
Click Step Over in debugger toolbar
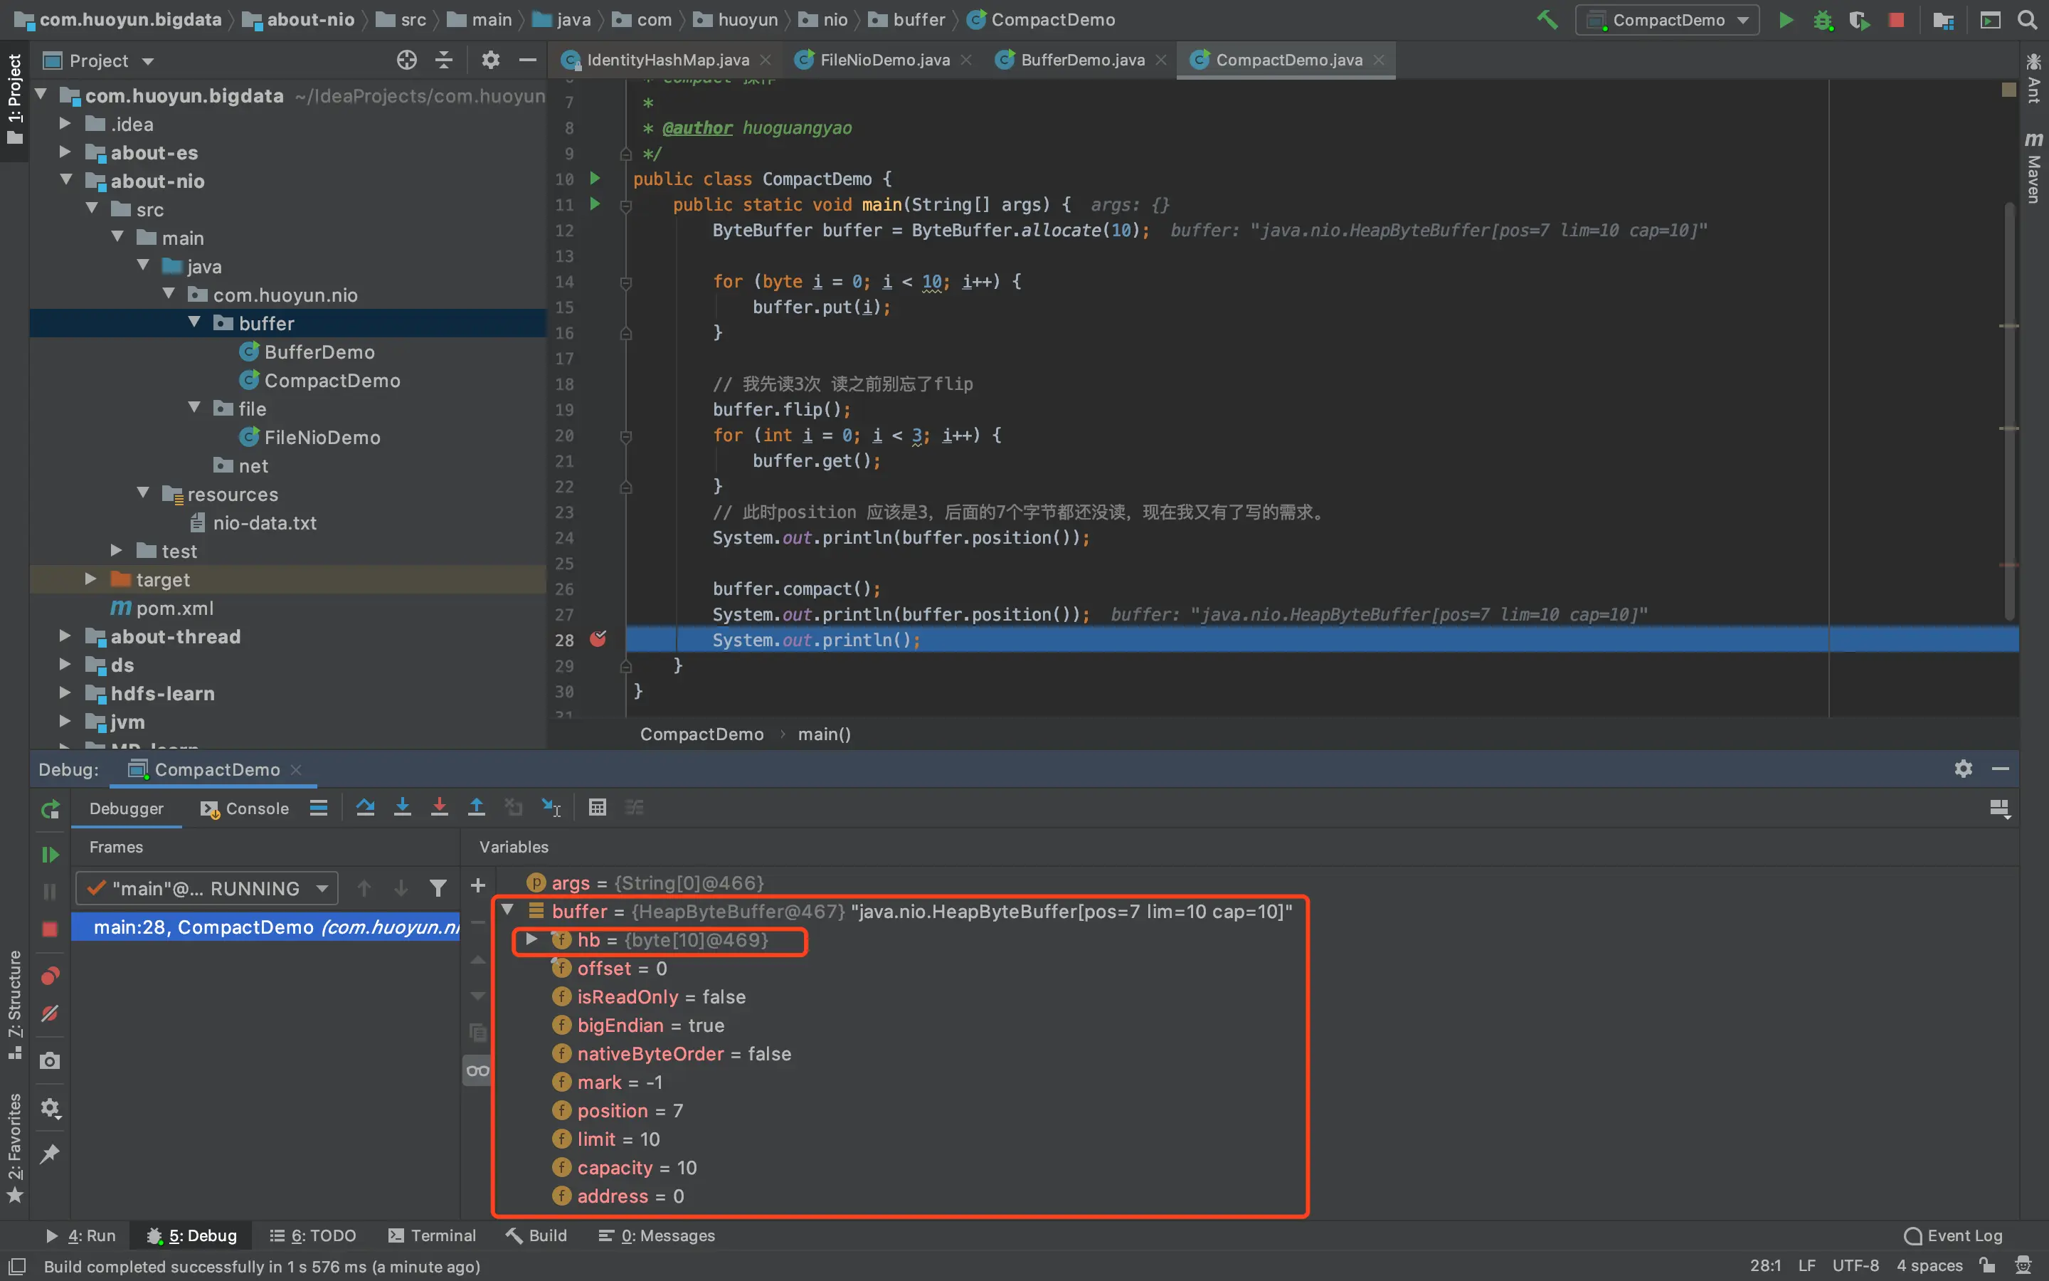[365, 808]
